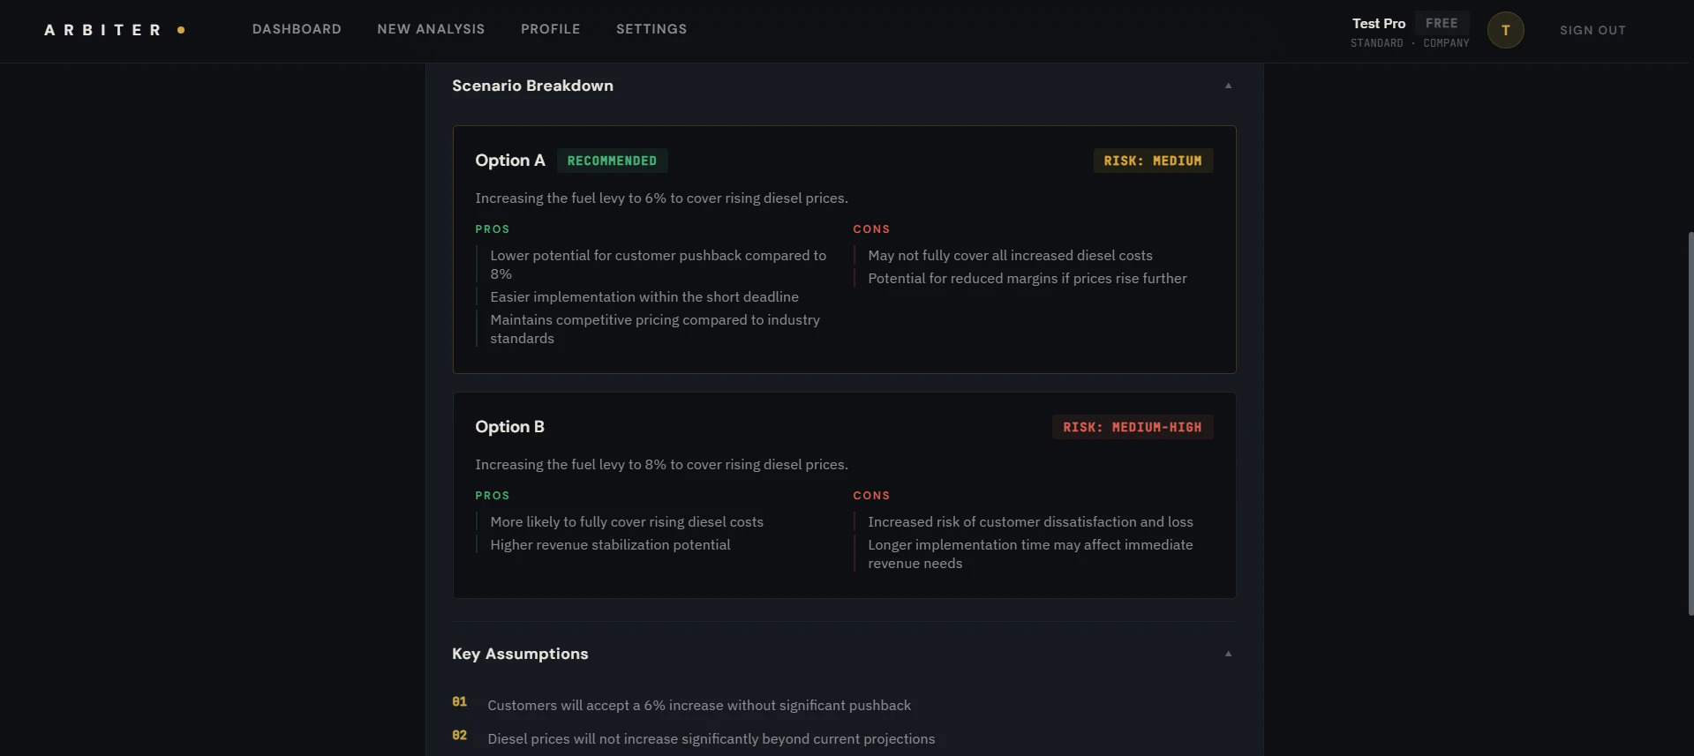Click the RECOMMENDED badge on Option A

pos(612,161)
